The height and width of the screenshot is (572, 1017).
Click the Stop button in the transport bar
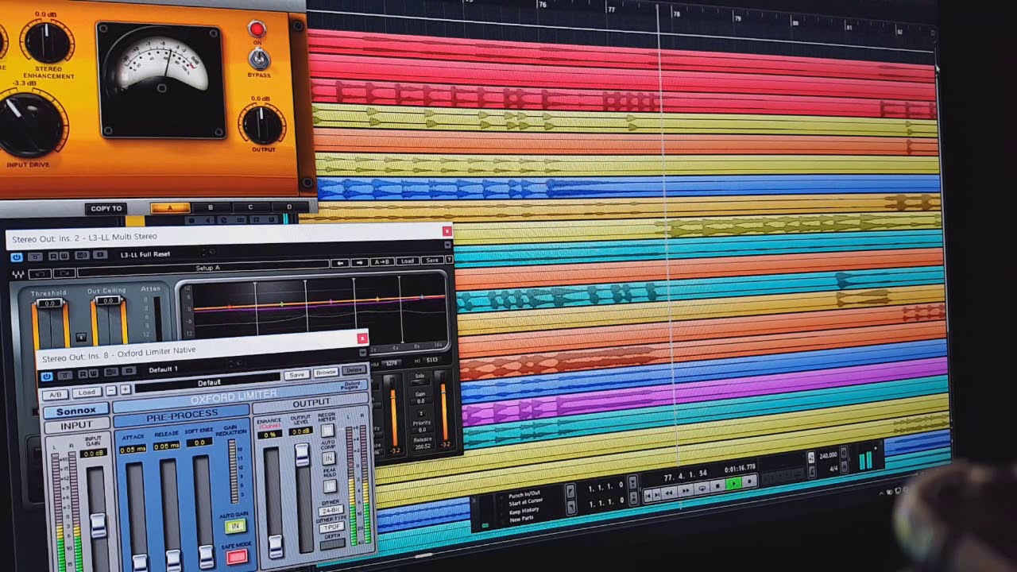point(717,486)
